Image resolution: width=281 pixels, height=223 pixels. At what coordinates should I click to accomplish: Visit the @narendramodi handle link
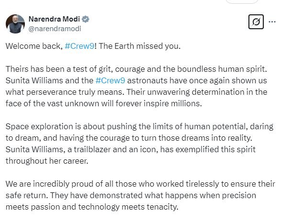coord(55,29)
